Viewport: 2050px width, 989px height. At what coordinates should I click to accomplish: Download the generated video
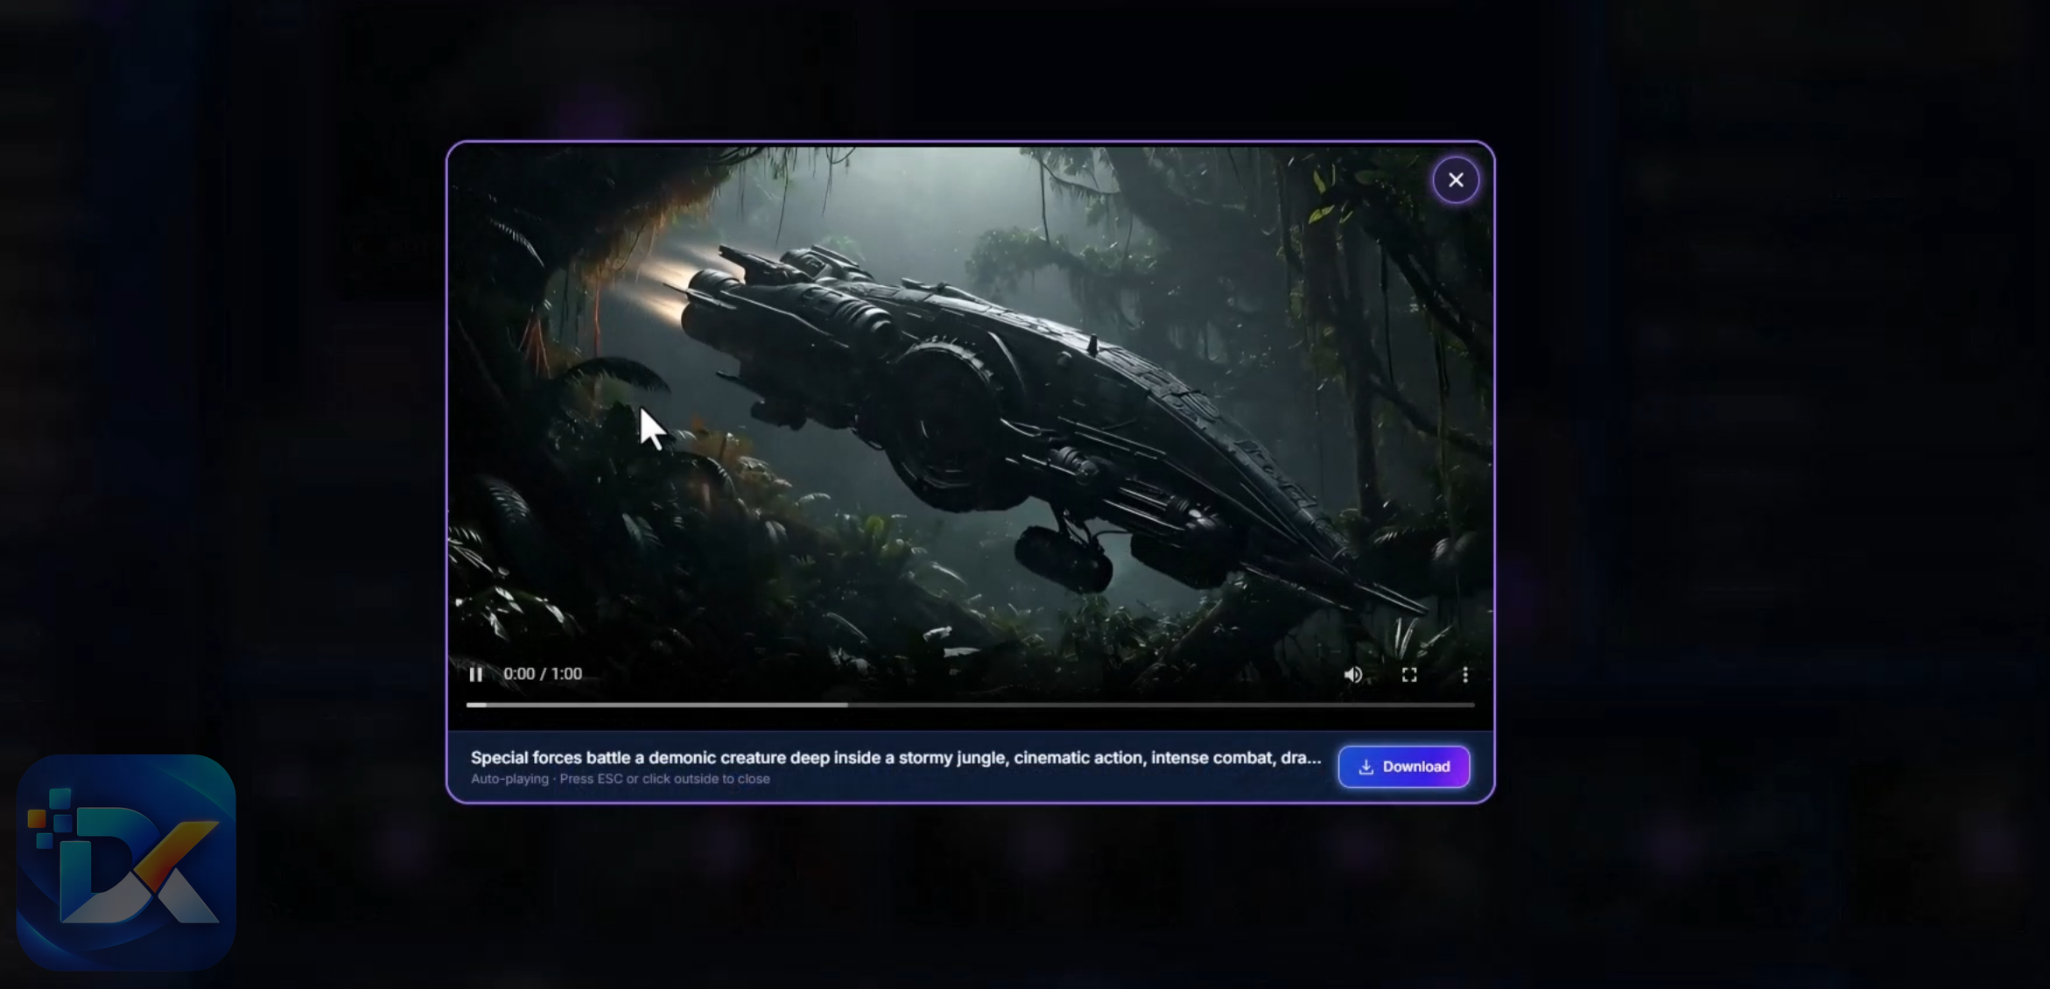tap(1404, 767)
